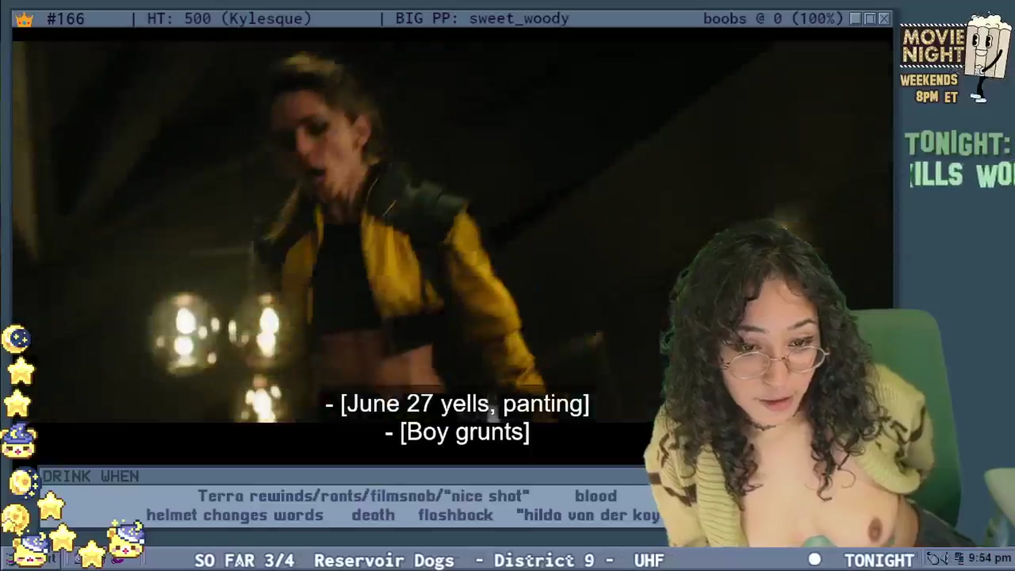The height and width of the screenshot is (571, 1015).
Task: Click the crown icon in the title bar
Action: click(x=24, y=20)
